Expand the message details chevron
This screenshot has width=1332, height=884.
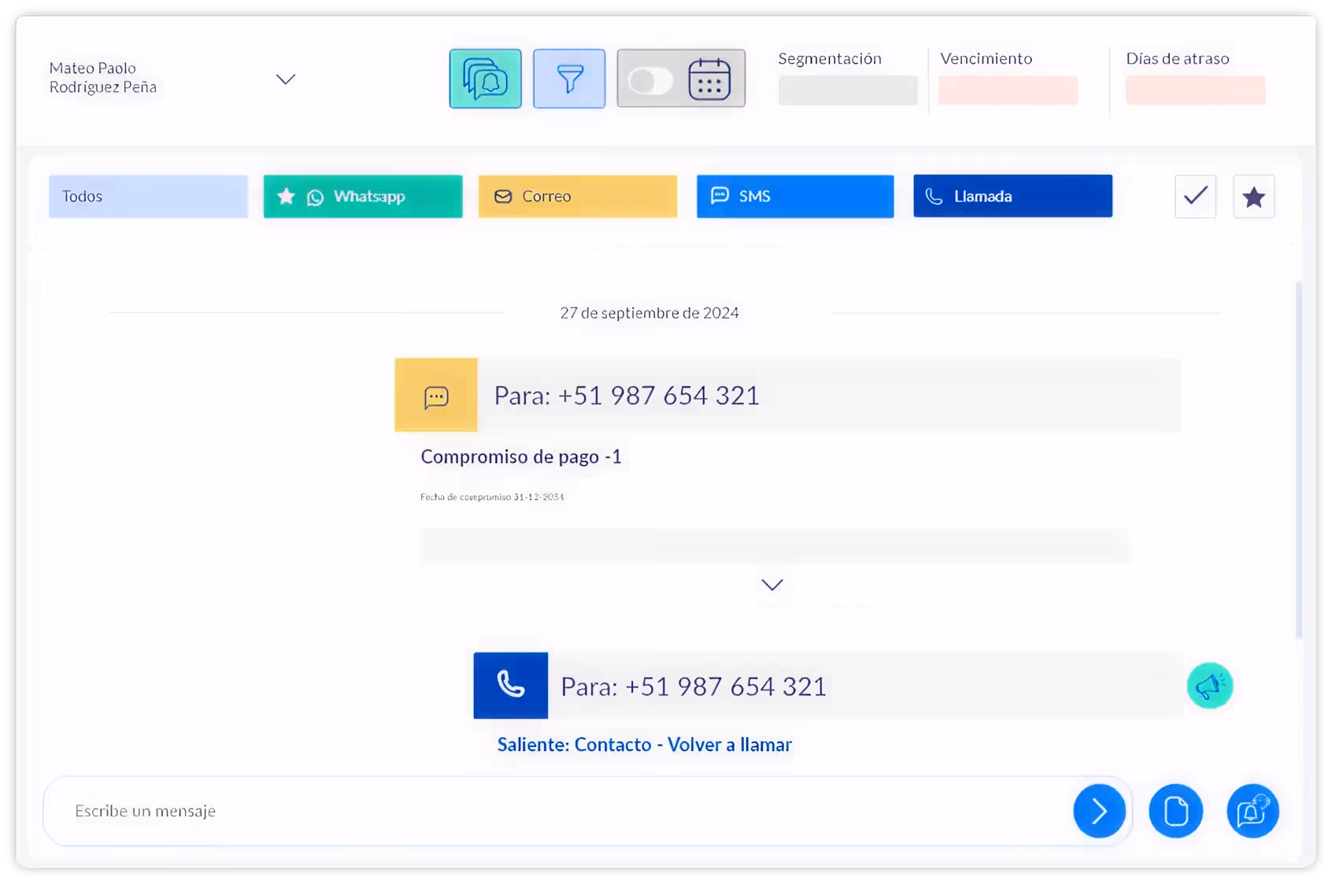tap(771, 584)
